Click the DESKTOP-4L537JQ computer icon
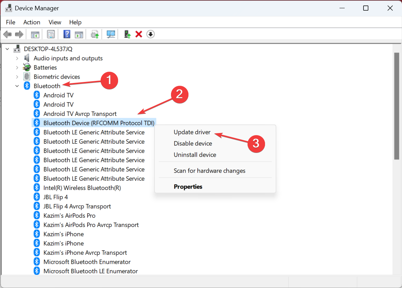This screenshot has width=402, height=288. [17, 49]
